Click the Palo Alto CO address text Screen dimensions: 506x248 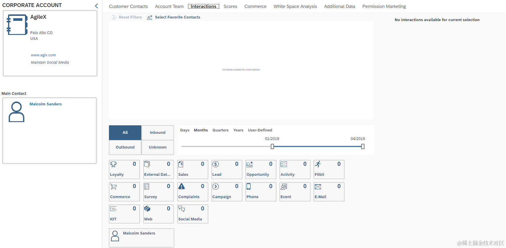[41, 33]
